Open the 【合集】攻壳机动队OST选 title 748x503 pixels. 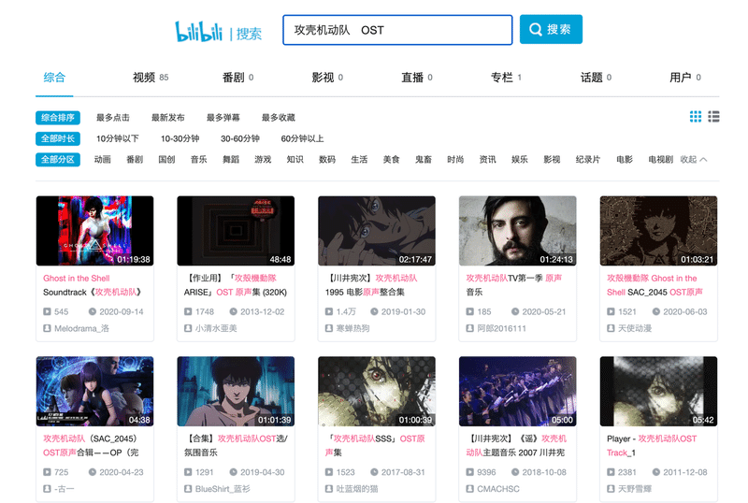tap(236, 445)
